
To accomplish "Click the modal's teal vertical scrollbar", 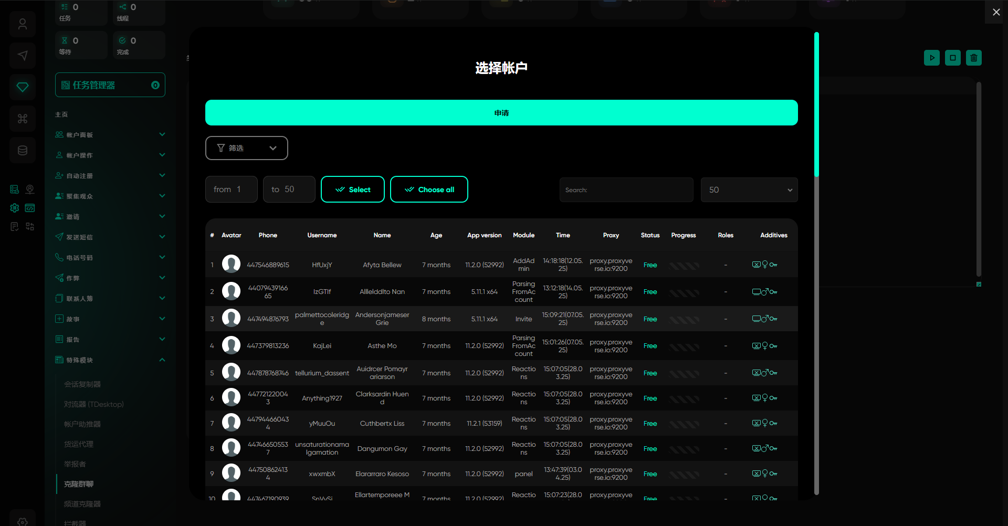I will 816,105.
